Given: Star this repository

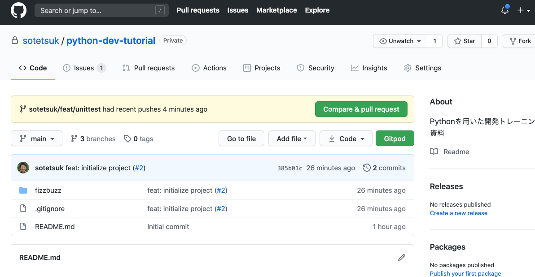Looking at the screenshot, I should pos(465,41).
